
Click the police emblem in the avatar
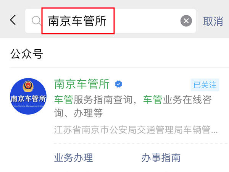(x=28, y=86)
